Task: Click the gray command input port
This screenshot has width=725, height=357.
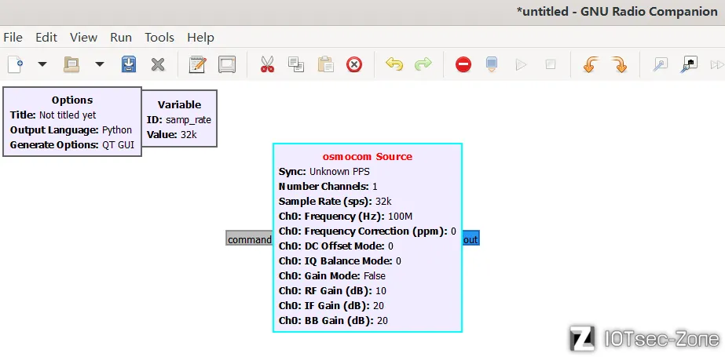Action: coord(250,238)
